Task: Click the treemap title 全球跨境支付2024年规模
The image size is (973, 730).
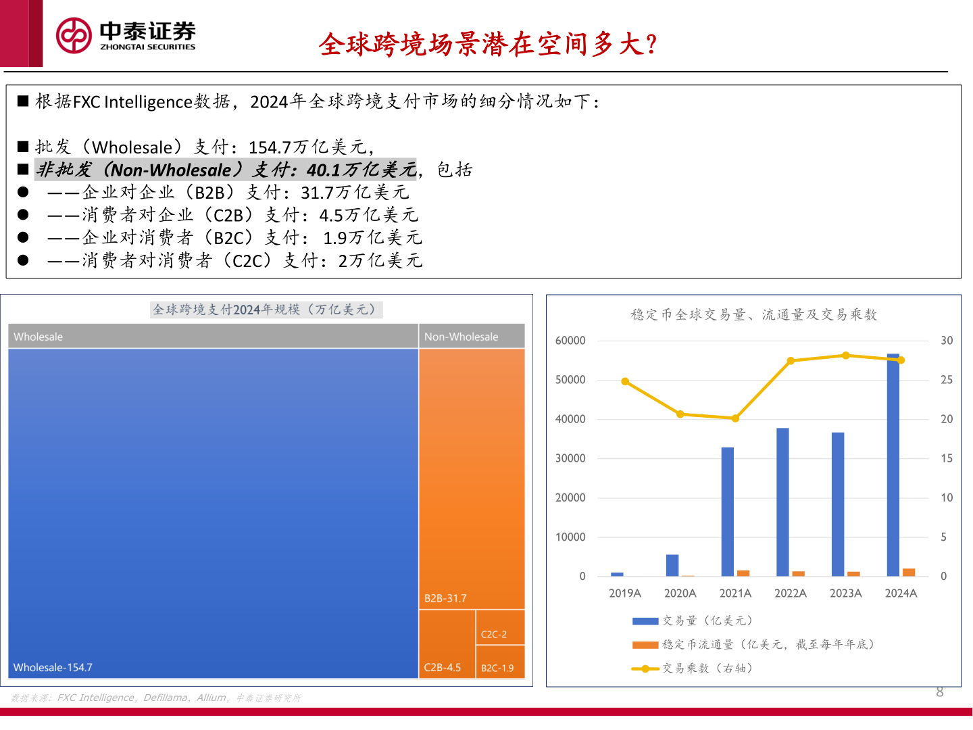Action: click(266, 310)
